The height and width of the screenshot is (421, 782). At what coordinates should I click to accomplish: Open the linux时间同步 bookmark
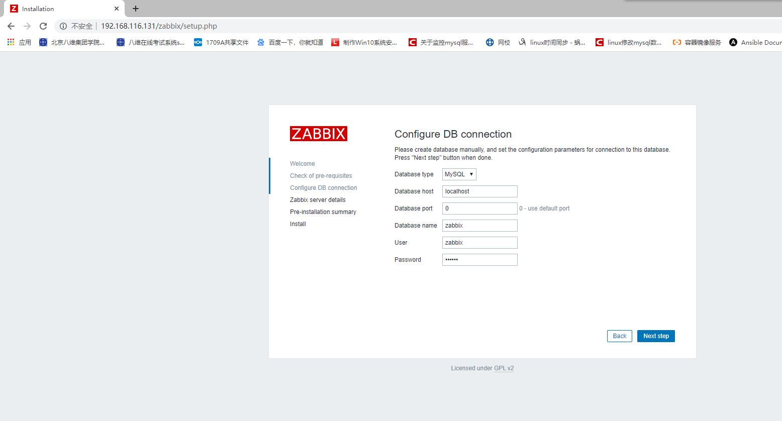(x=552, y=43)
